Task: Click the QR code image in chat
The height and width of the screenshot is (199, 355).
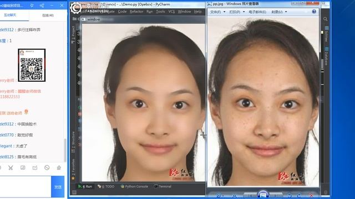Action: 32,65
